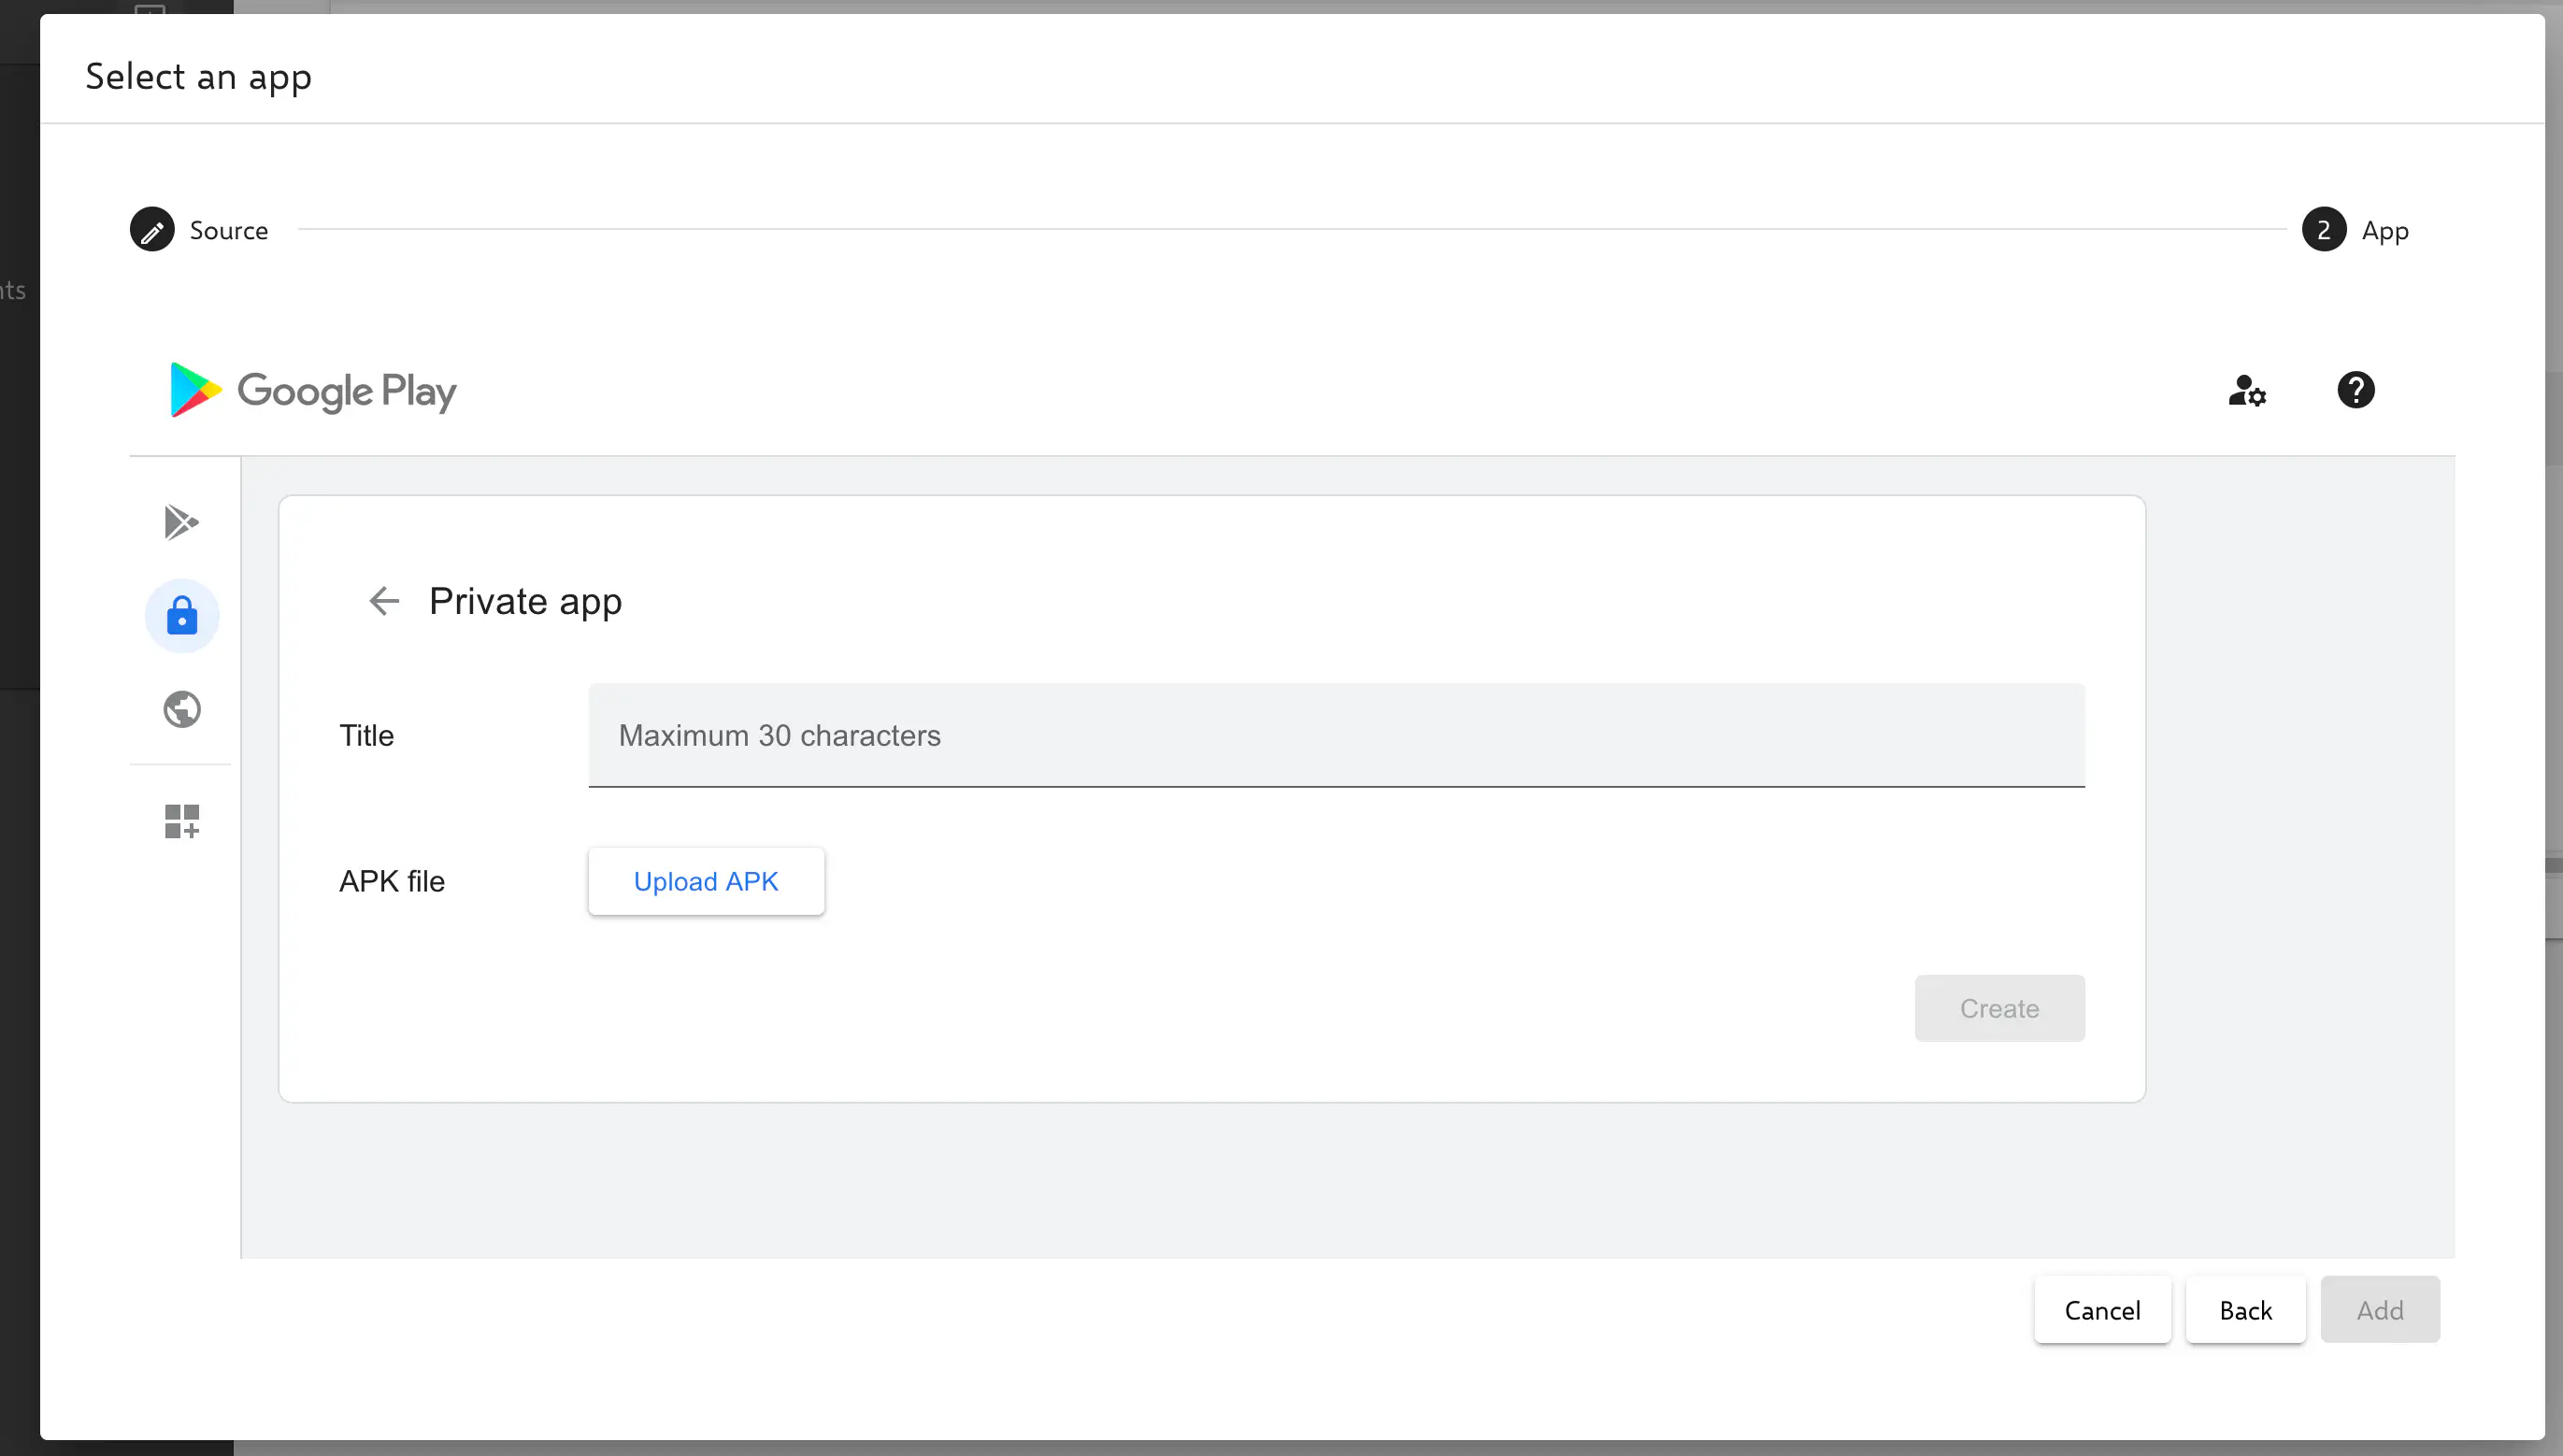Screen dimensions: 2563x1456
Task: Cancel the Select an app dialog
Action: (x=2102, y=1309)
